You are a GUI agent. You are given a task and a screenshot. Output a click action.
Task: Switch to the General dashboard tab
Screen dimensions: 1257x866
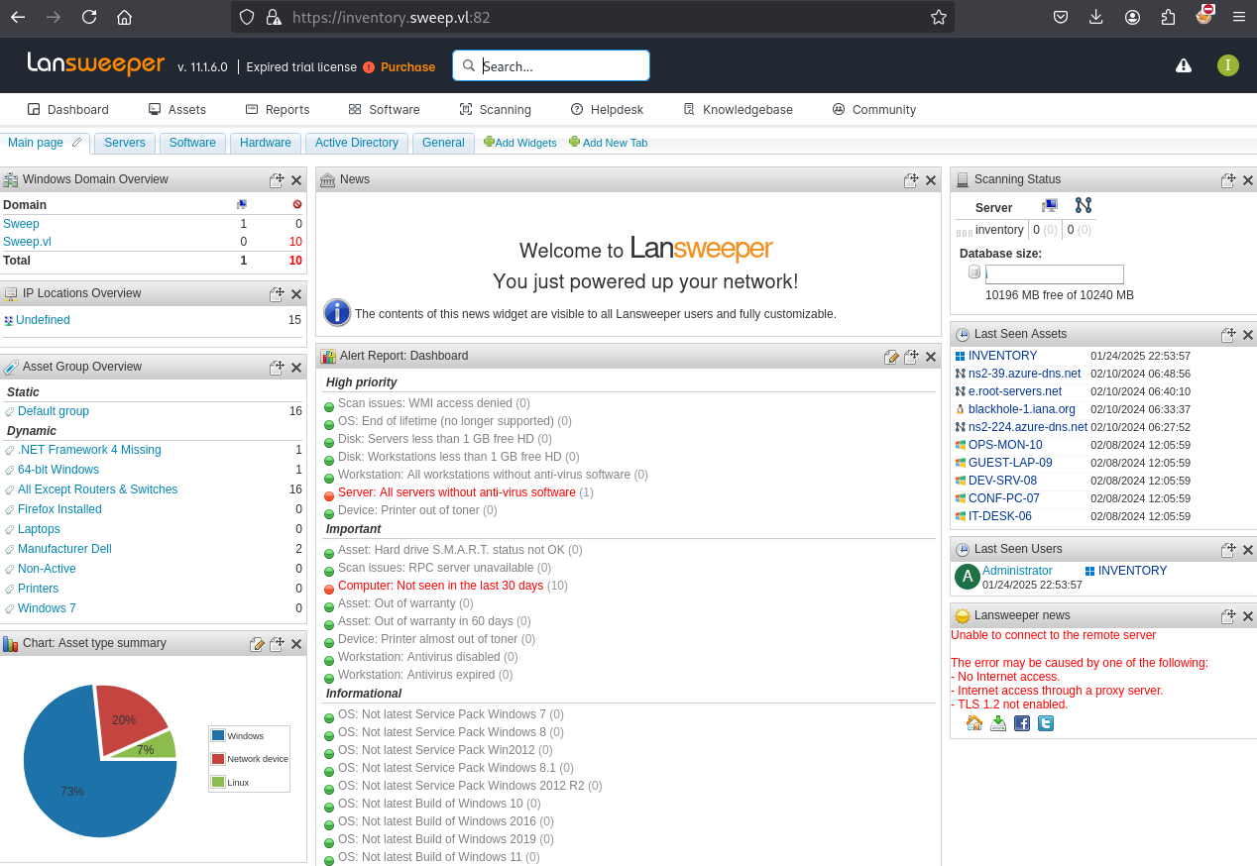(443, 143)
